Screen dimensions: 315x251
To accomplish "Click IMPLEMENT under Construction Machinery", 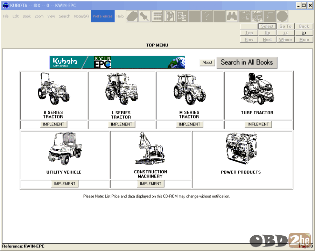I will (x=150, y=184).
